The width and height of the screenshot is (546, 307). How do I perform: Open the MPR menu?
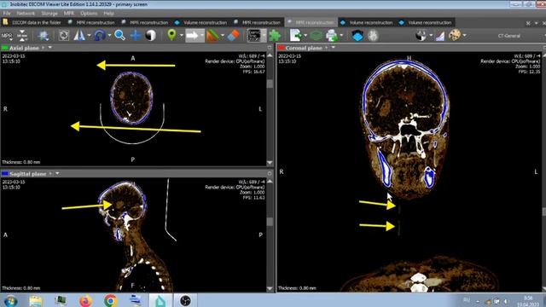[68, 14]
